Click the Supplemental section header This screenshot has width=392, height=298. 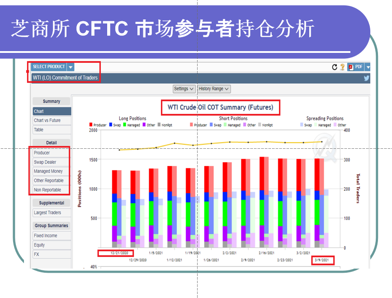point(52,203)
